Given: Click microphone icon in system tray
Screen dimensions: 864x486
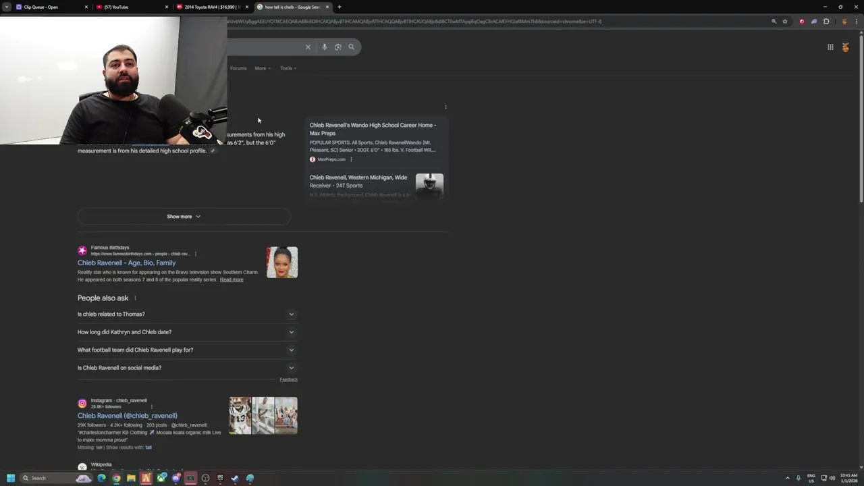Looking at the screenshot, I should pyautogui.click(x=798, y=478).
